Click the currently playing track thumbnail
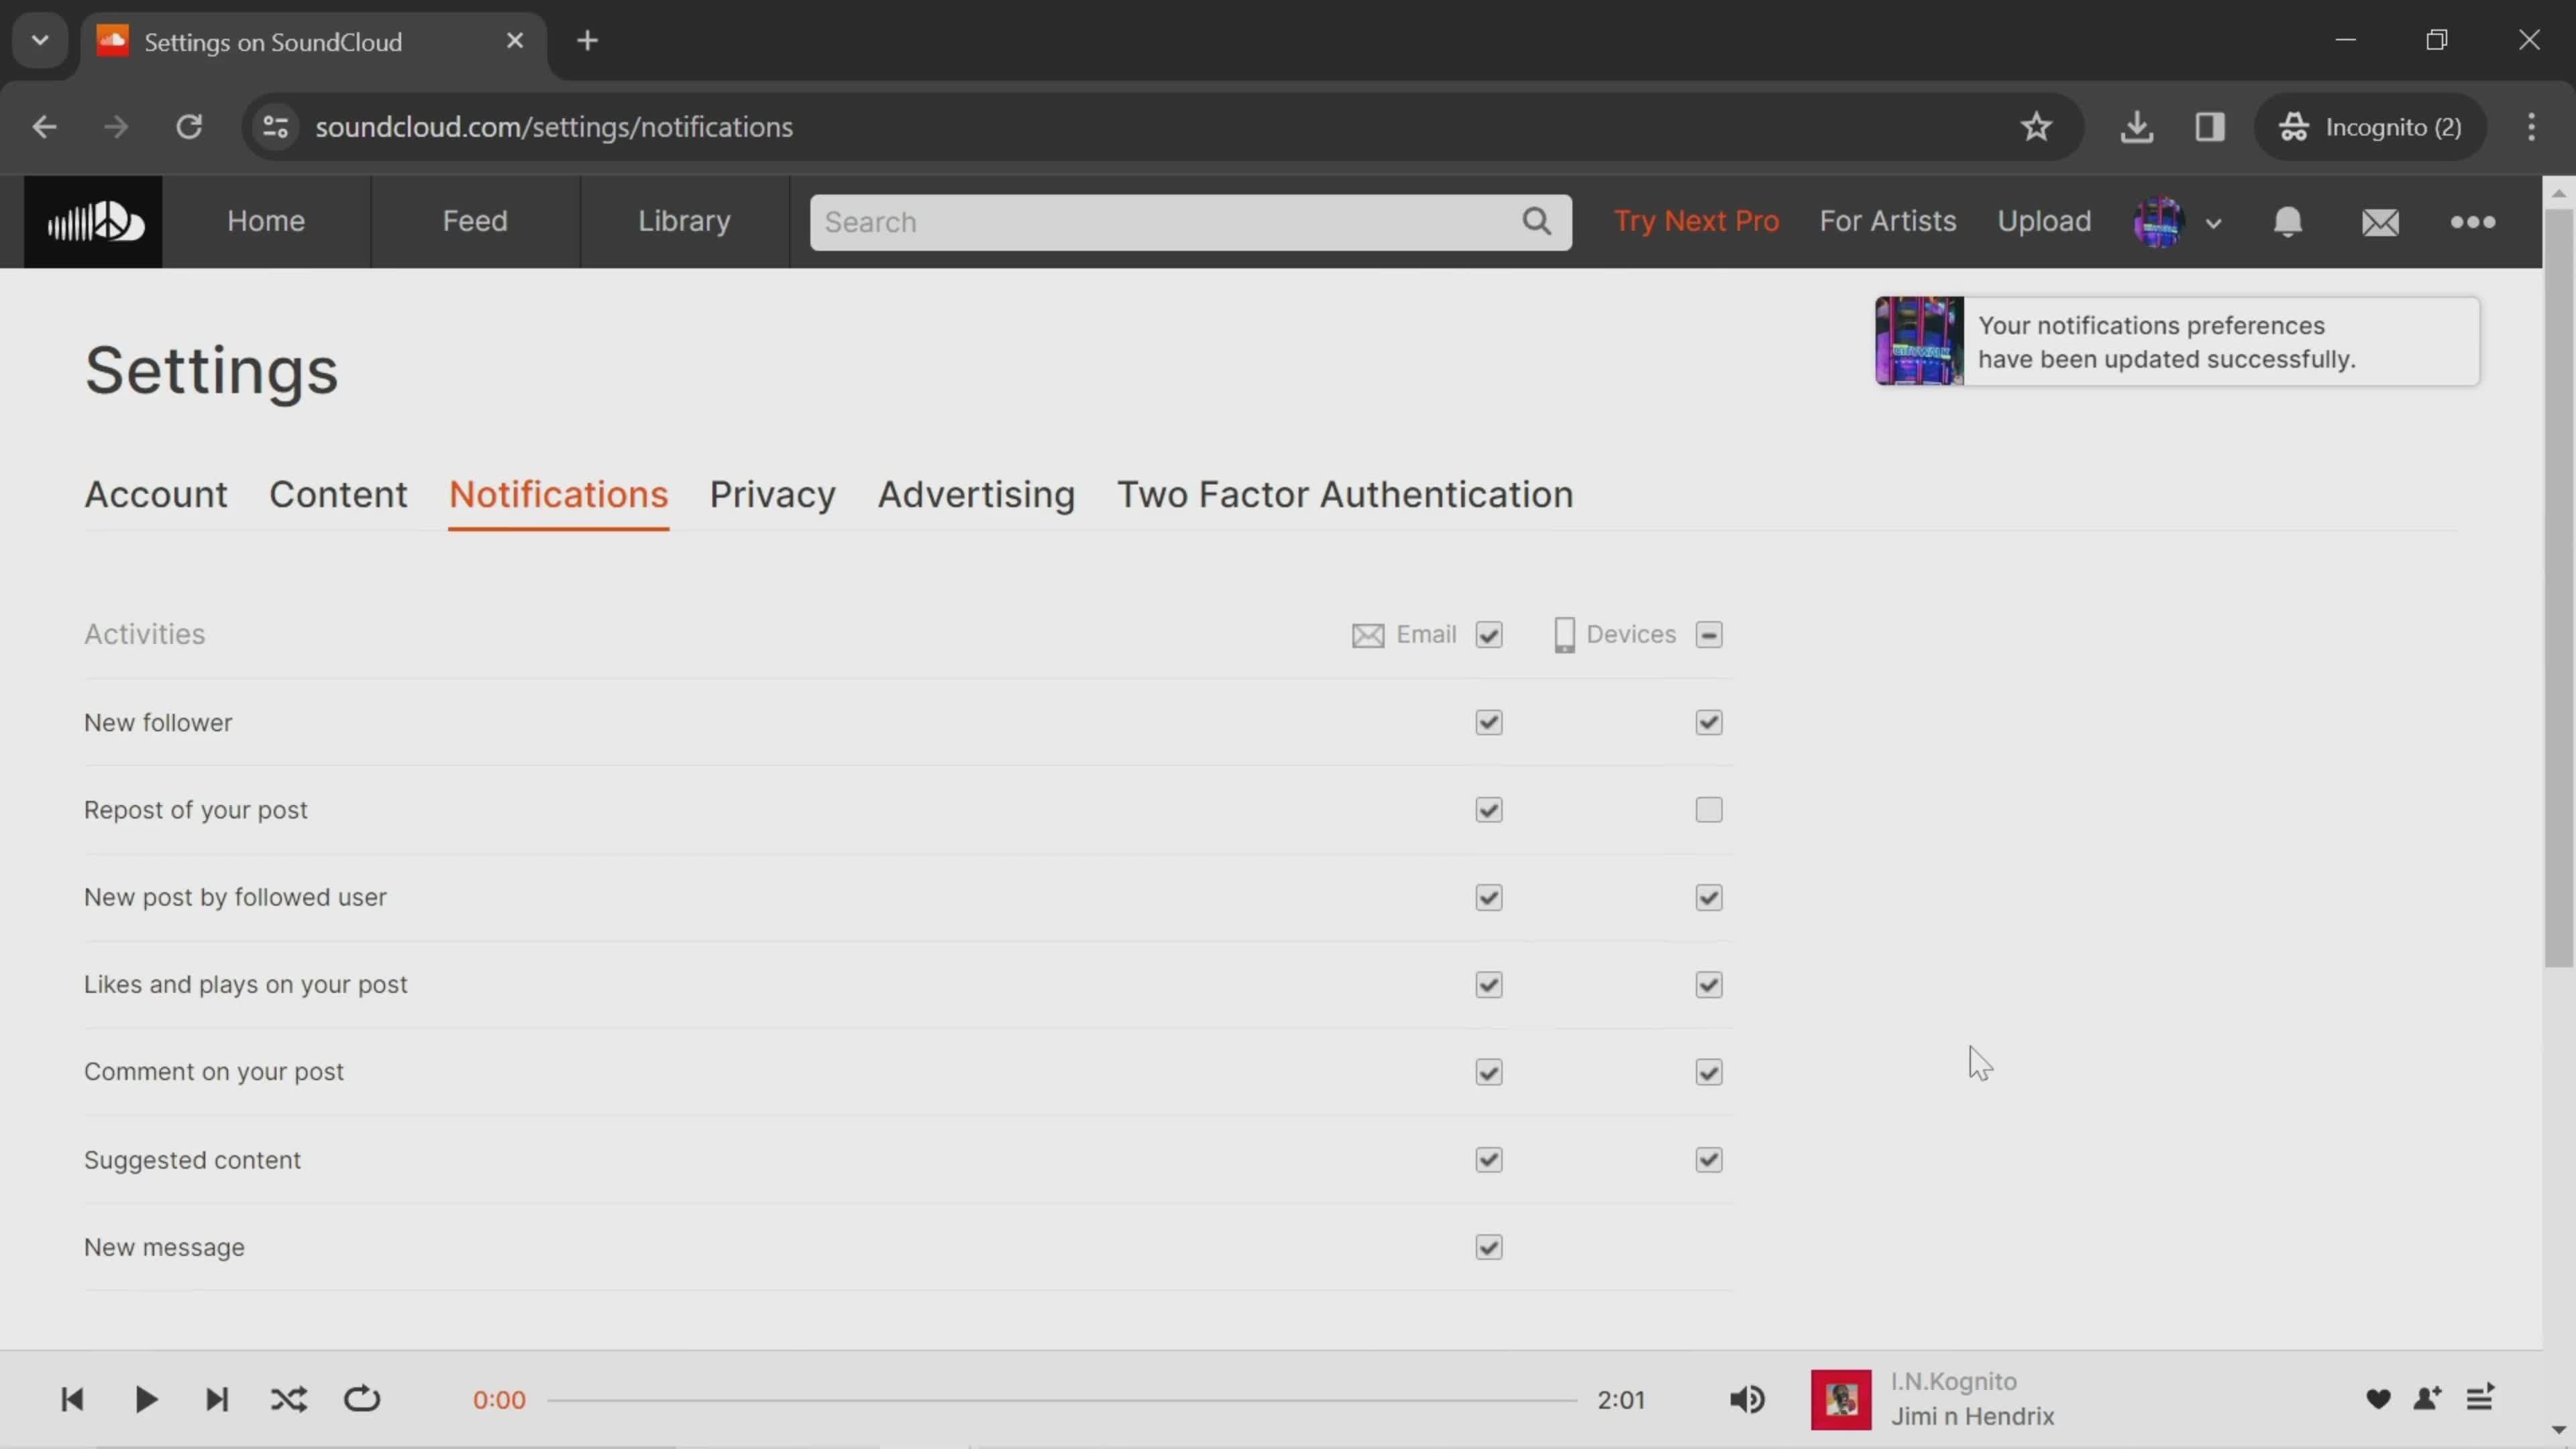 (1841, 1399)
